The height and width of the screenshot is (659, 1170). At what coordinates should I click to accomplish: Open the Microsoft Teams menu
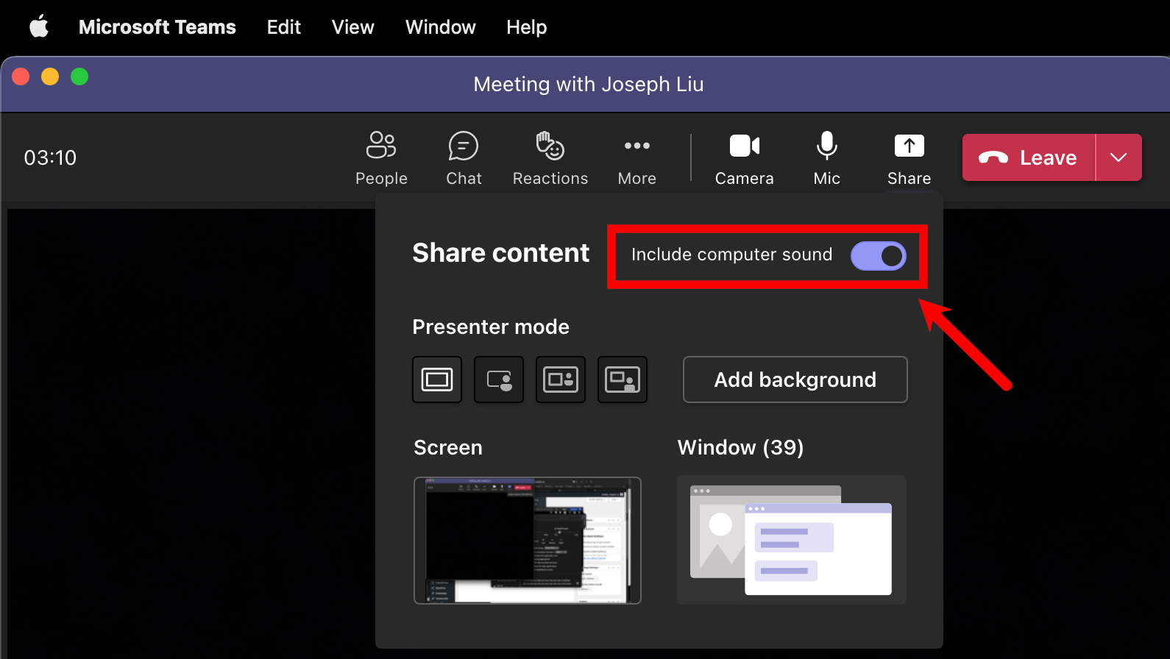point(157,27)
